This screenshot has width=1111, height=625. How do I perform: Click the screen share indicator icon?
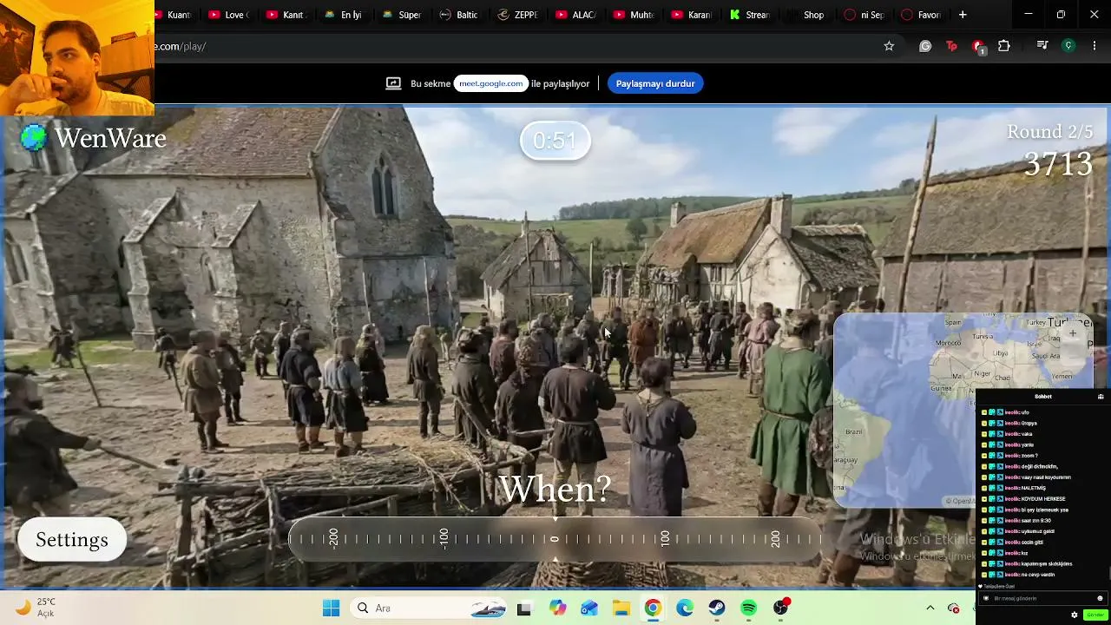pyautogui.click(x=393, y=83)
